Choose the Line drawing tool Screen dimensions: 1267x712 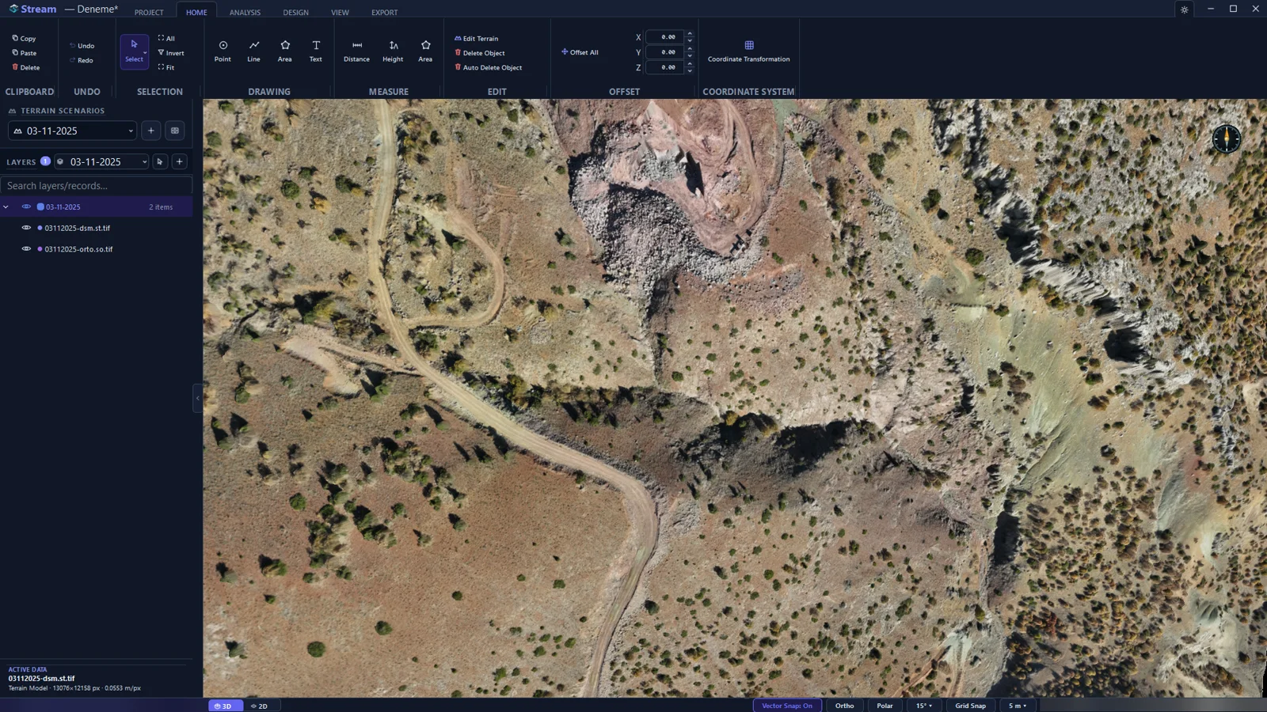point(253,51)
